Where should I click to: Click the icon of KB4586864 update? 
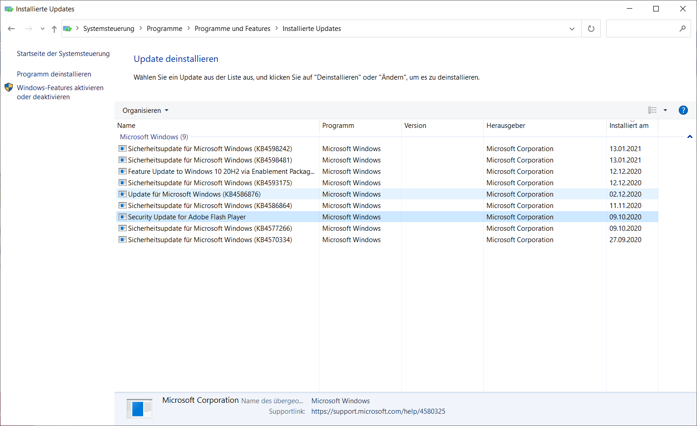point(122,205)
